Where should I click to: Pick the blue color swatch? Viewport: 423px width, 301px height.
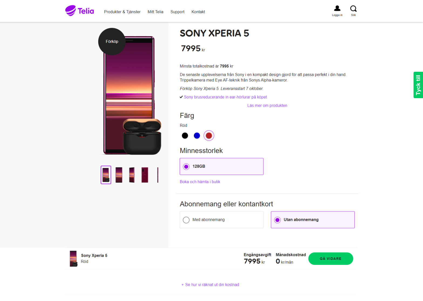tap(197, 136)
